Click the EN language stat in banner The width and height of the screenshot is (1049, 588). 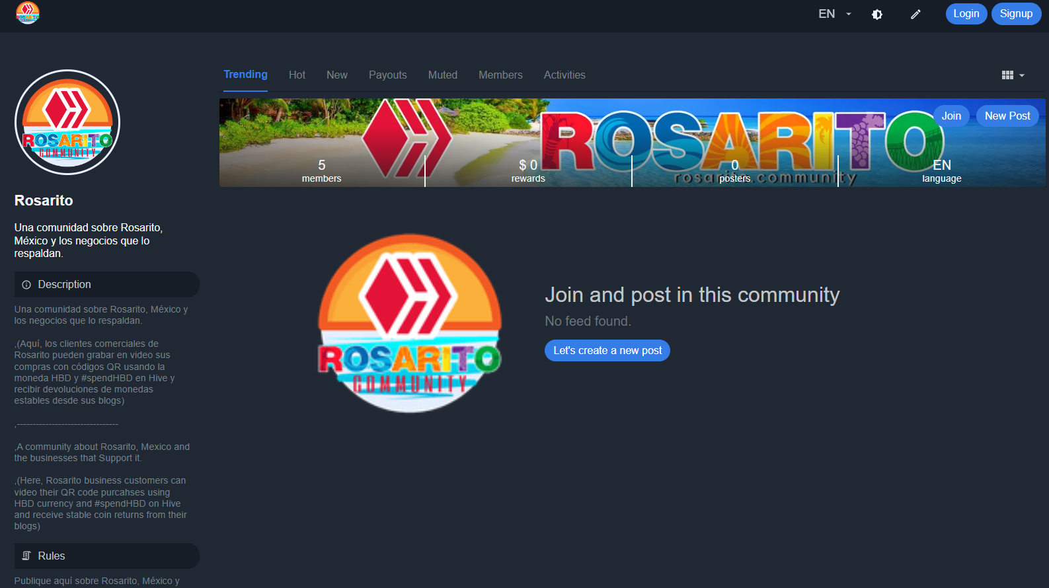(942, 171)
